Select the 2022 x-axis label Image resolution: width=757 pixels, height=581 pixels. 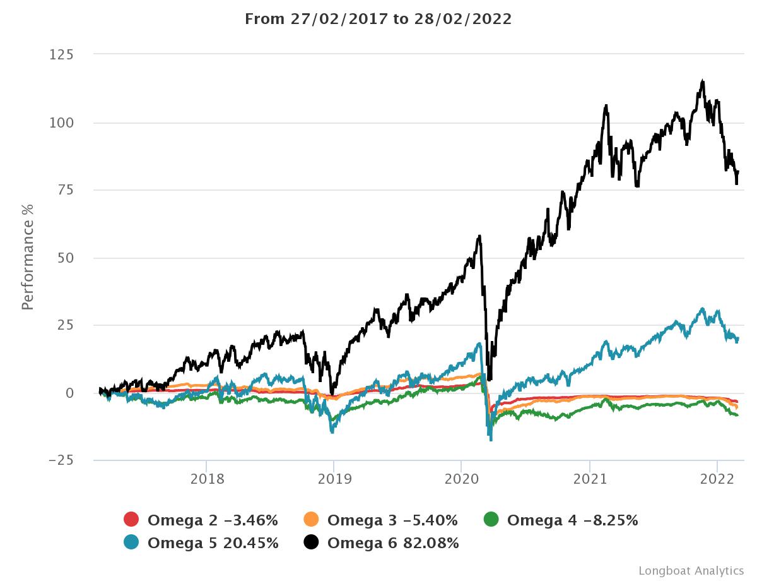click(x=717, y=478)
